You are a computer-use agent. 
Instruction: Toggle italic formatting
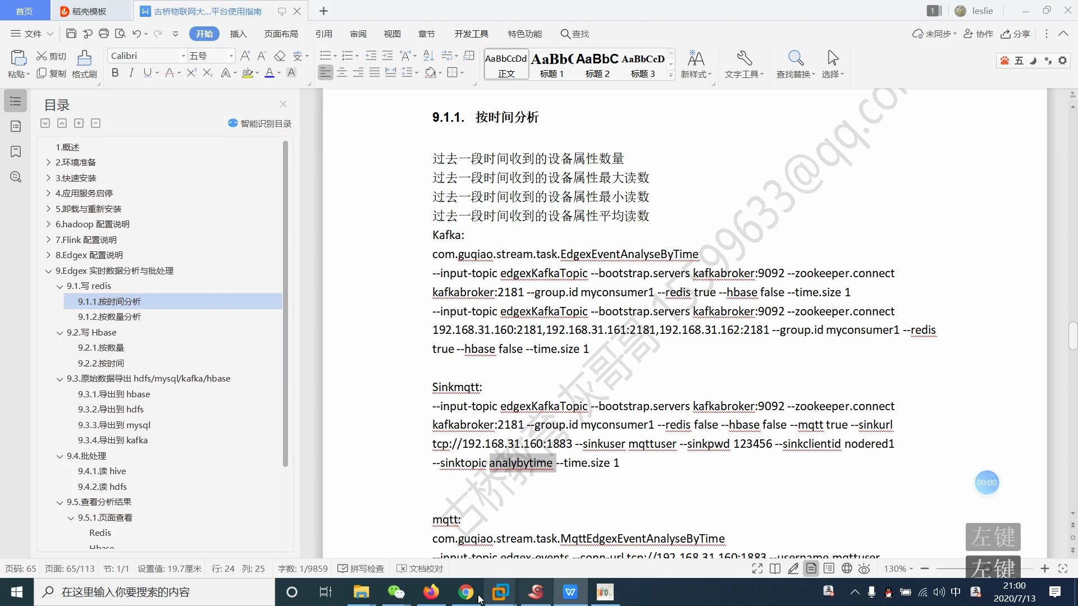click(x=131, y=72)
